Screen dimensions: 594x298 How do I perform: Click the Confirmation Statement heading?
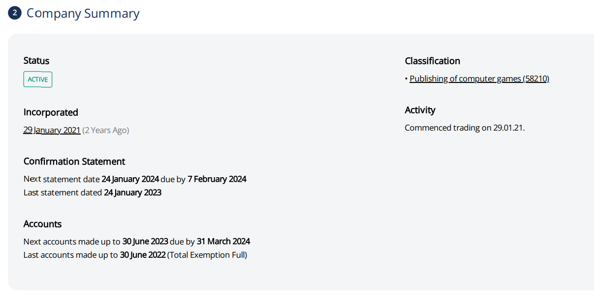pos(74,162)
